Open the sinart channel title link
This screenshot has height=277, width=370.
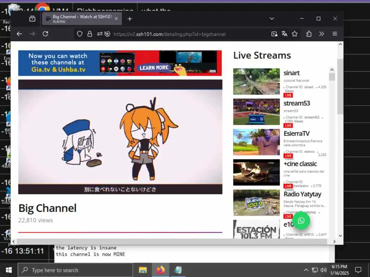click(x=292, y=73)
